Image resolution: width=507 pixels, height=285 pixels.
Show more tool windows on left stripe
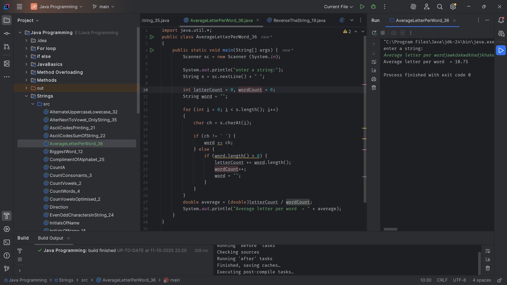coord(7,77)
